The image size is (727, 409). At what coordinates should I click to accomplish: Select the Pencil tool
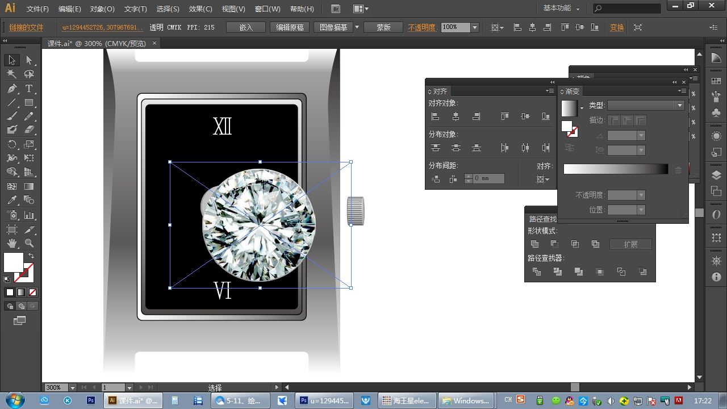tap(29, 116)
